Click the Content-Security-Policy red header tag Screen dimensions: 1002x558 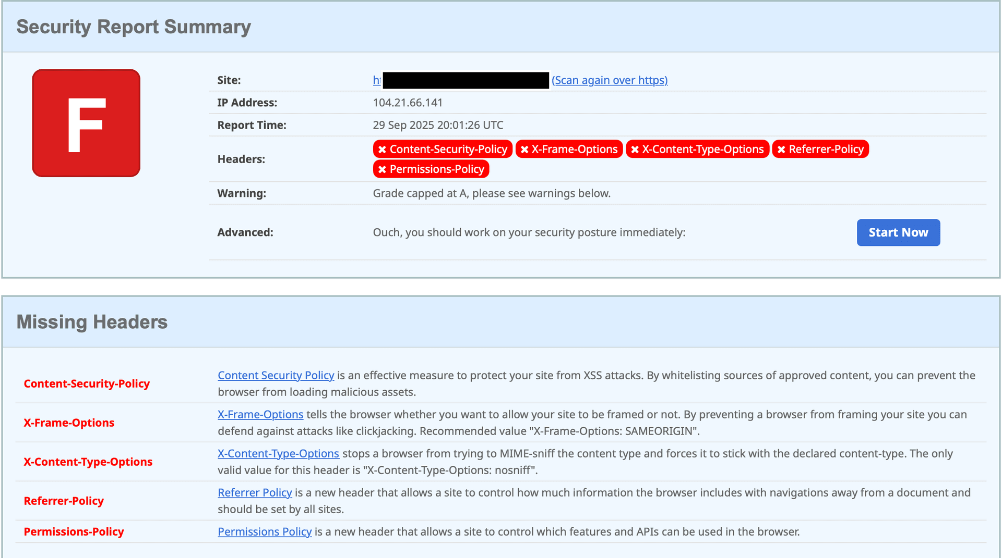[x=442, y=150]
